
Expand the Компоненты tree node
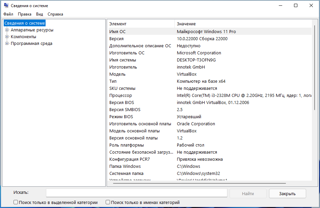[7, 37]
